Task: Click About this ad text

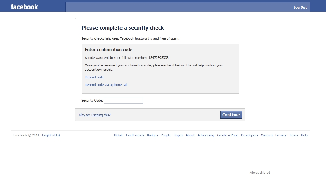Action: (260, 172)
